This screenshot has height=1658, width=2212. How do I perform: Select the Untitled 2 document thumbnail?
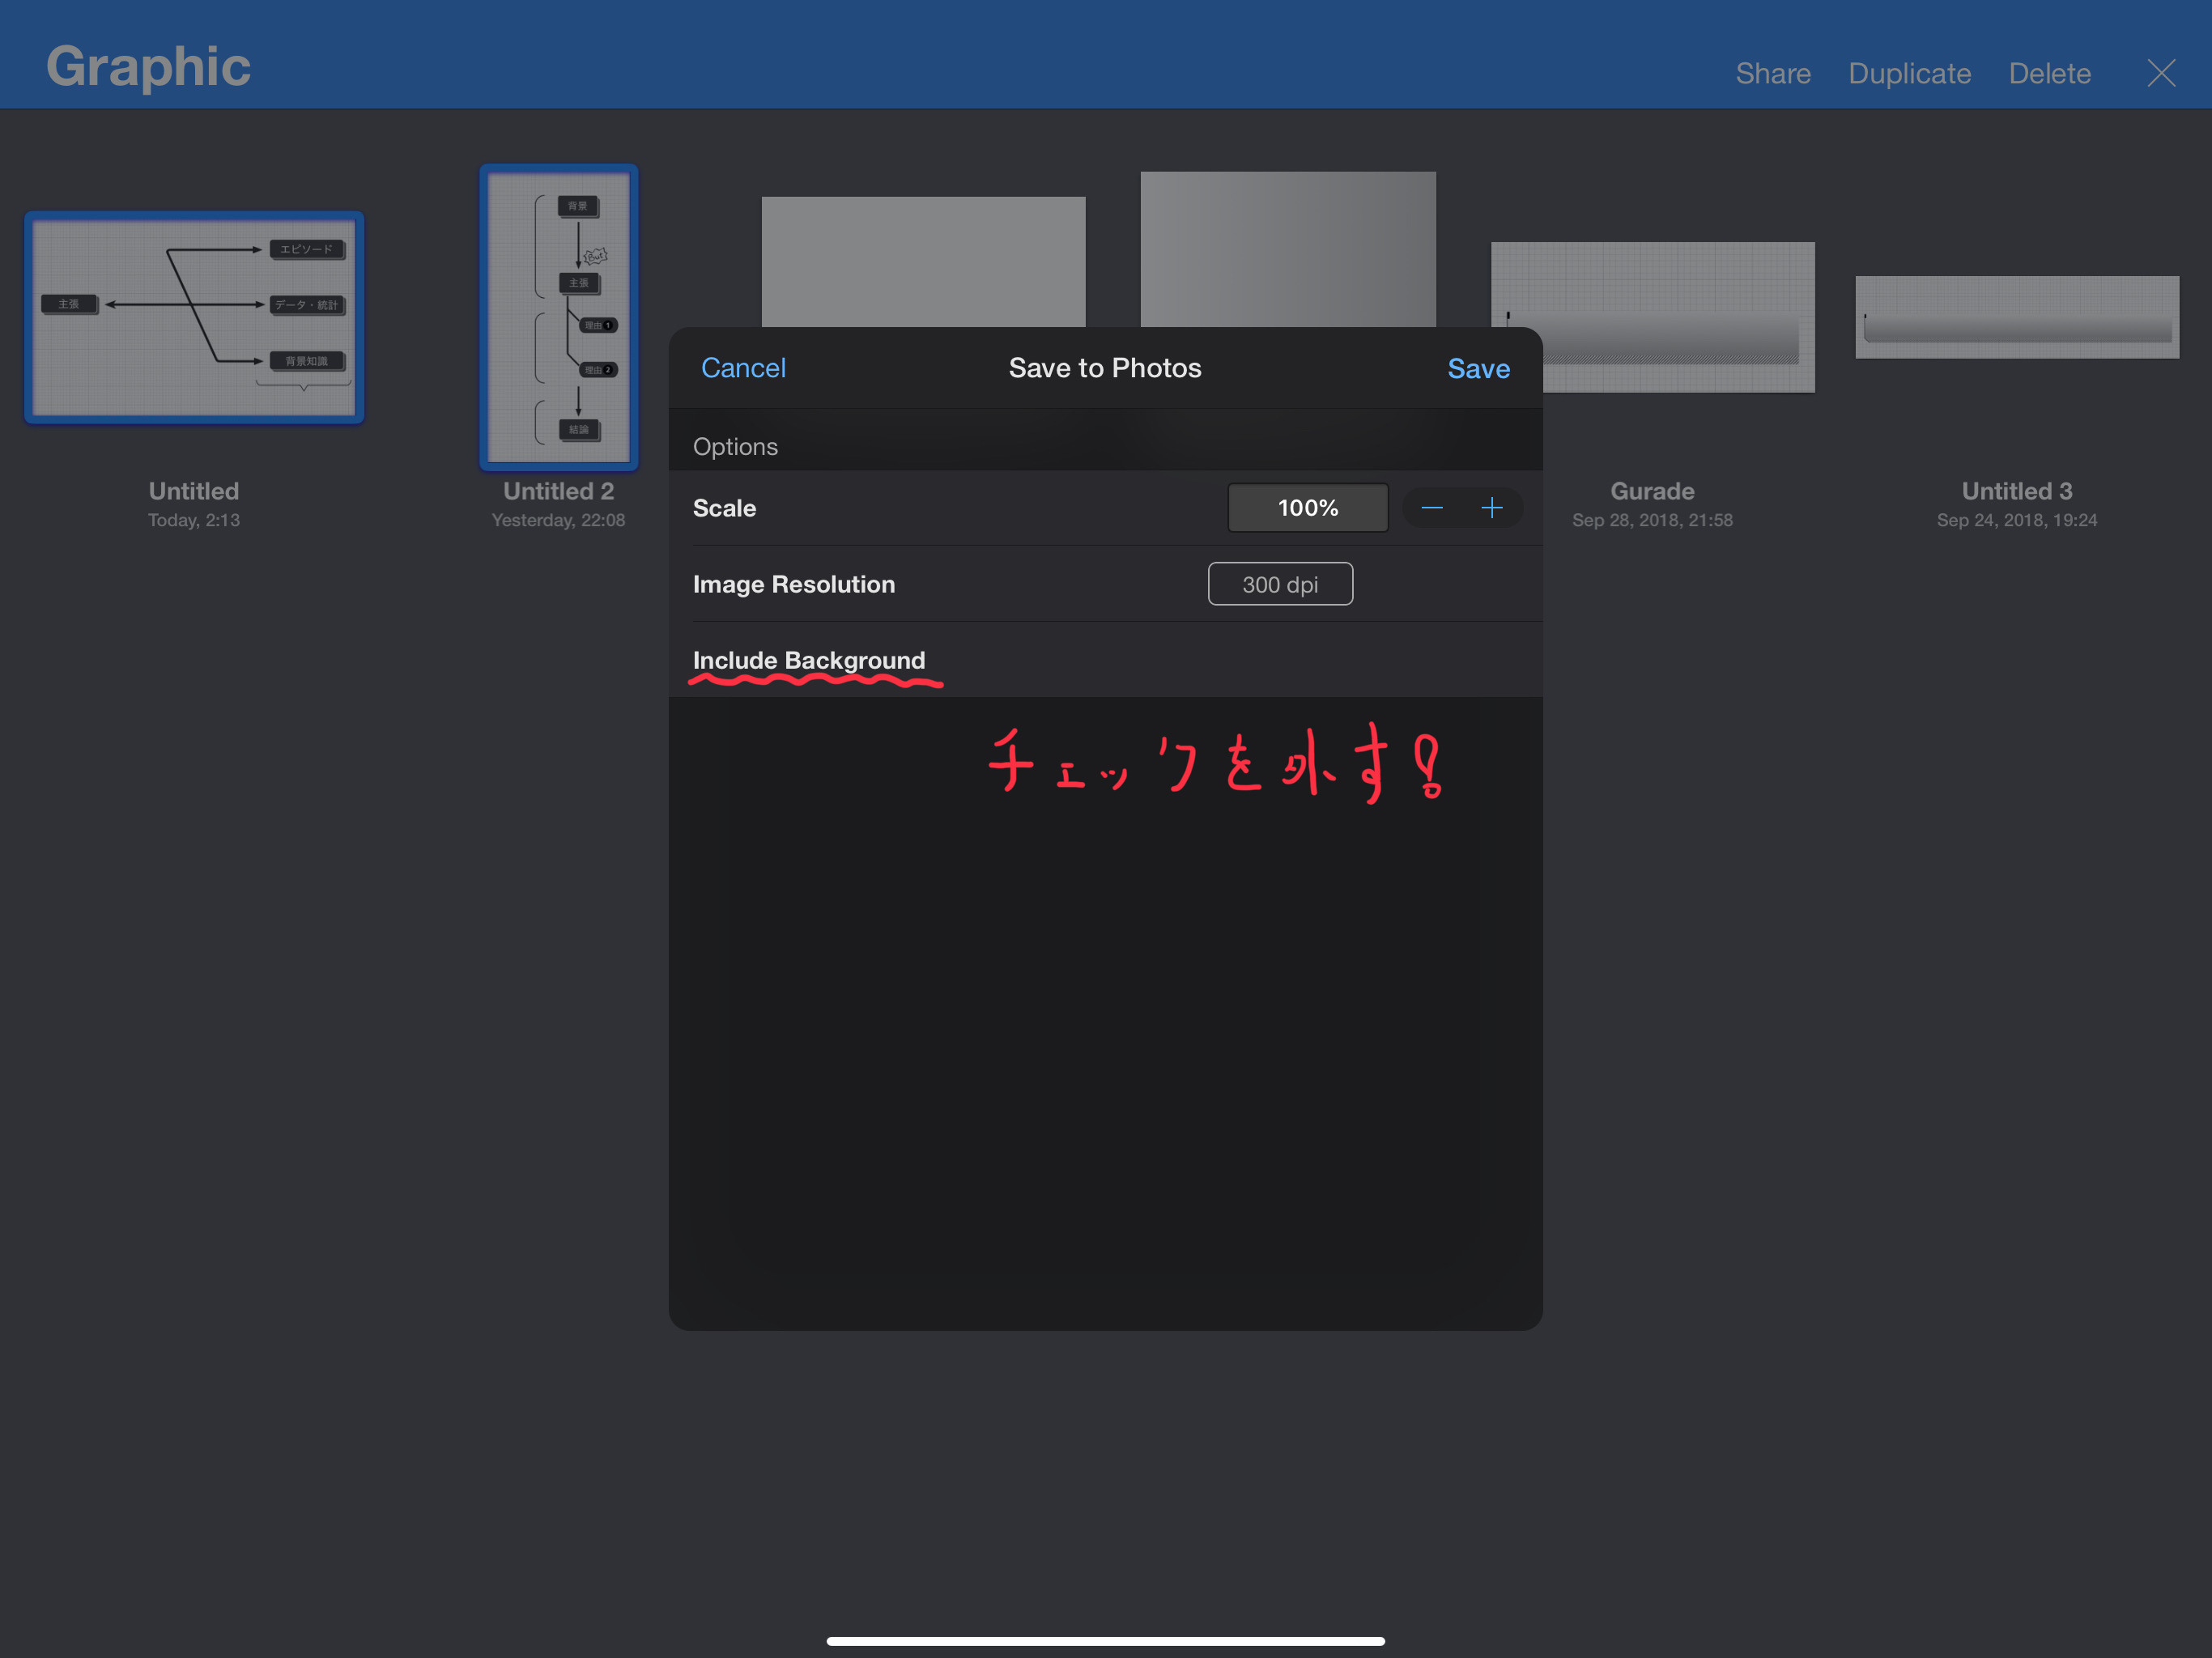coord(558,317)
